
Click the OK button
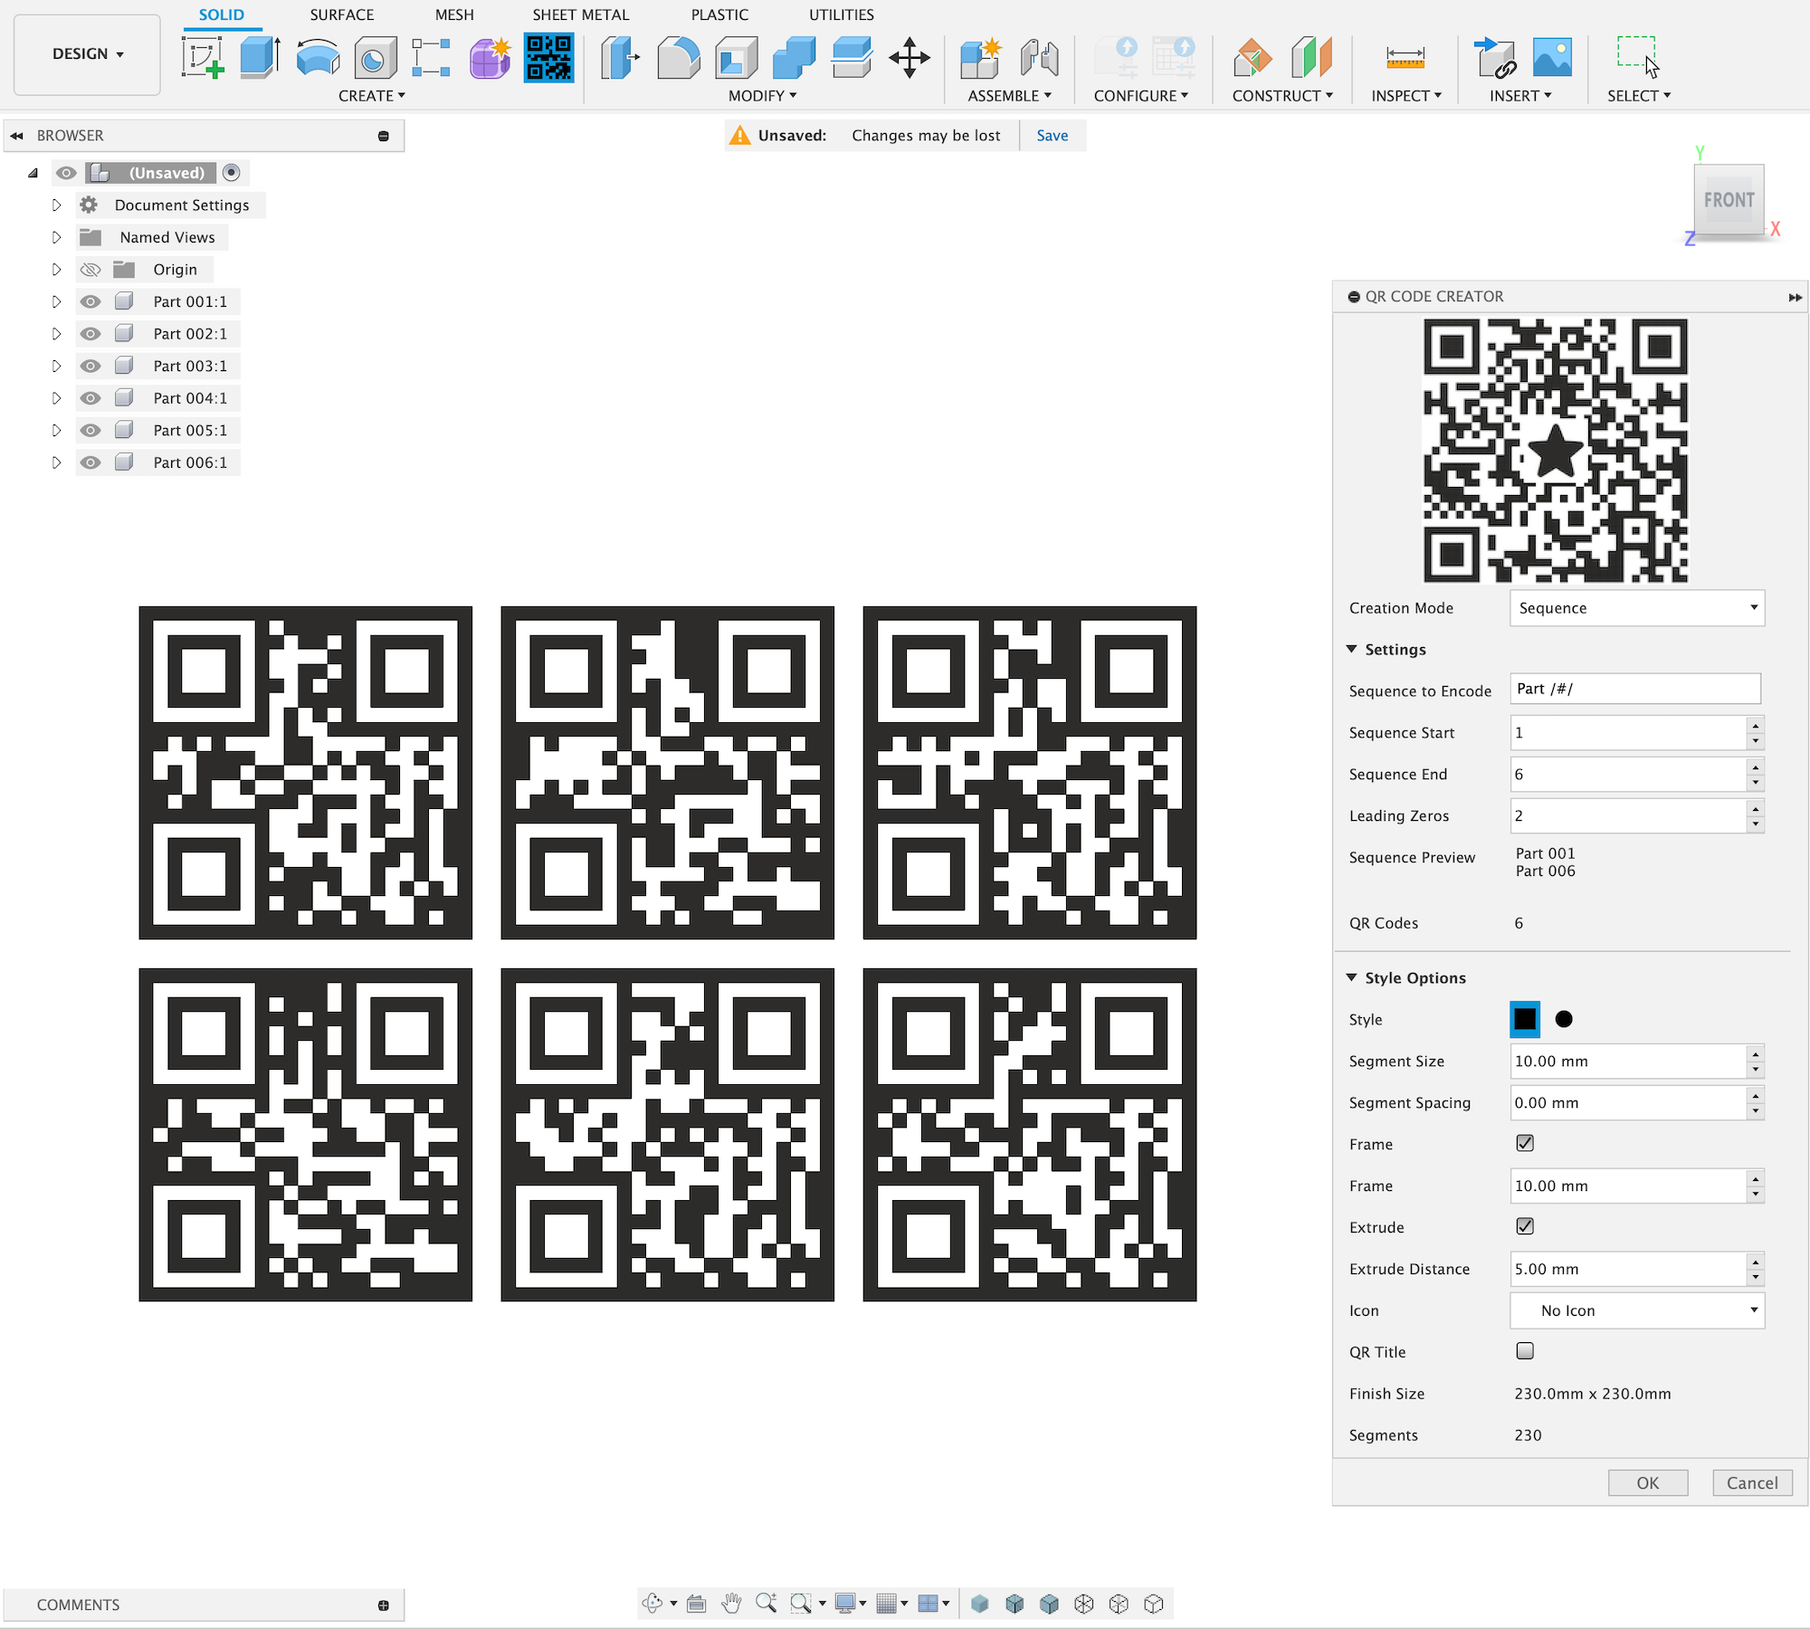1647,1482
